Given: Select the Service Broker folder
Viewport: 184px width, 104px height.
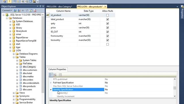Looking at the screenshot, I should pos(26,103).
